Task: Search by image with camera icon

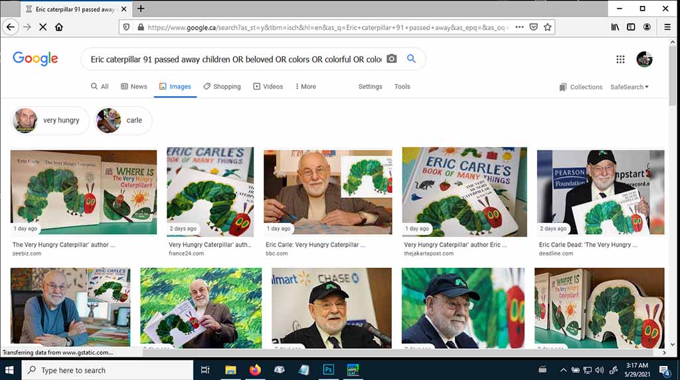Action: [392, 58]
